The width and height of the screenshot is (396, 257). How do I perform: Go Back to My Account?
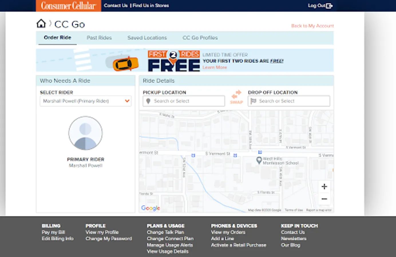tap(312, 26)
